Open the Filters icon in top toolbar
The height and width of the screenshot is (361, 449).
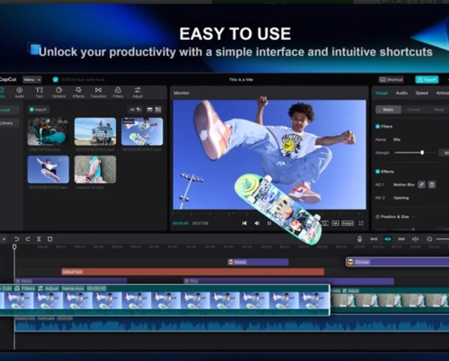coord(118,92)
